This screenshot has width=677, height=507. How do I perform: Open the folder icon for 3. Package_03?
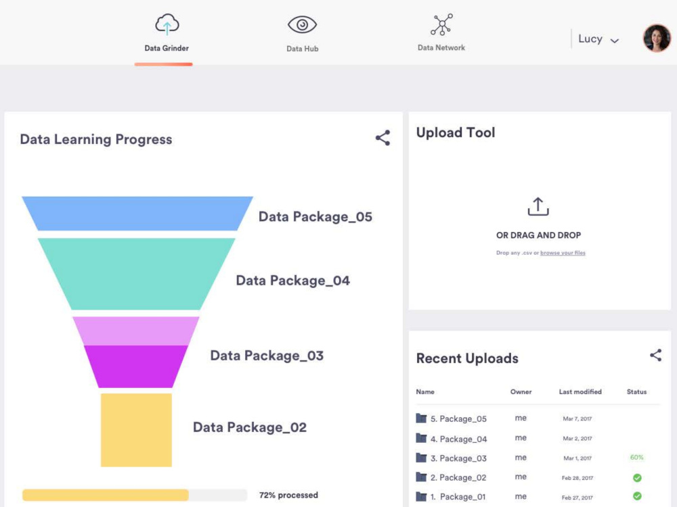point(421,458)
